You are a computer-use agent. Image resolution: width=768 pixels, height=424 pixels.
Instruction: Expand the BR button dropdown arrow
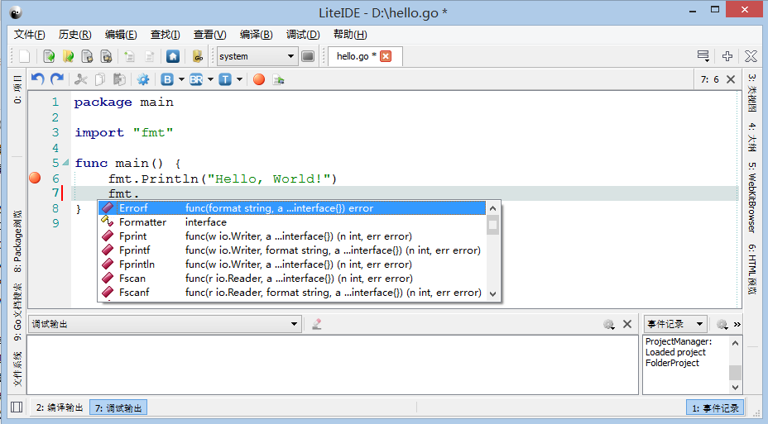pyautogui.click(x=210, y=79)
